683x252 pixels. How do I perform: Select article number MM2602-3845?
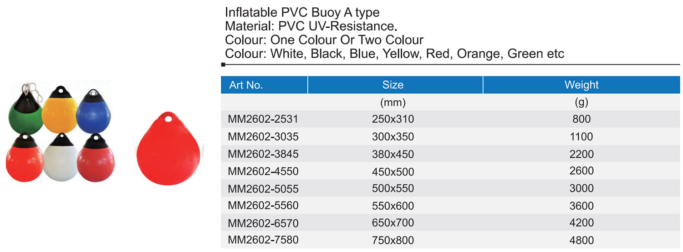(263, 154)
